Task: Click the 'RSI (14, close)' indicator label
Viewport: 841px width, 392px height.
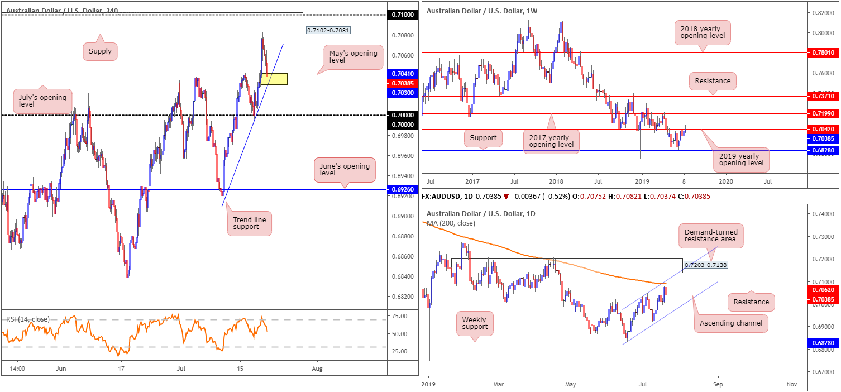Action: coord(28,319)
